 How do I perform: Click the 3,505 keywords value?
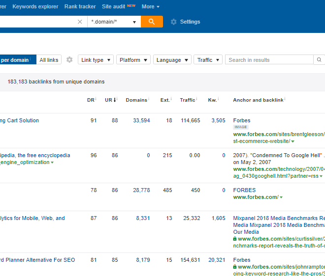[x=218, y=120]
